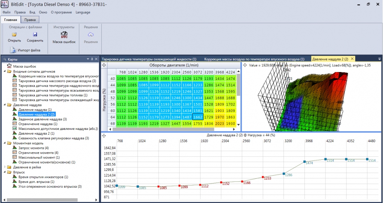383x203 pixels.
Task: Select Скважность клапана регулировки наддува (3)
Action: (x=53, y=138)
